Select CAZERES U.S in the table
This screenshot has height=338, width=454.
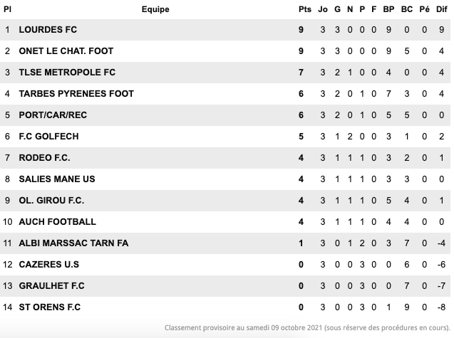tap(49, 265)
